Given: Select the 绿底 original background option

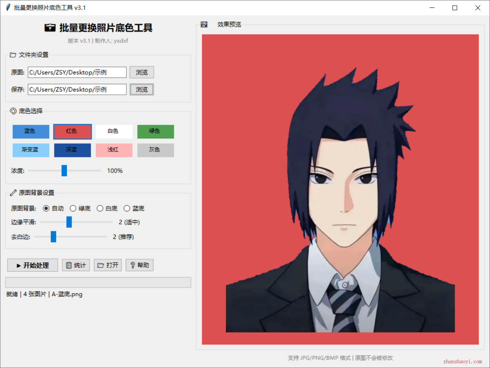Looking at the screenshot, I should 80,208.
